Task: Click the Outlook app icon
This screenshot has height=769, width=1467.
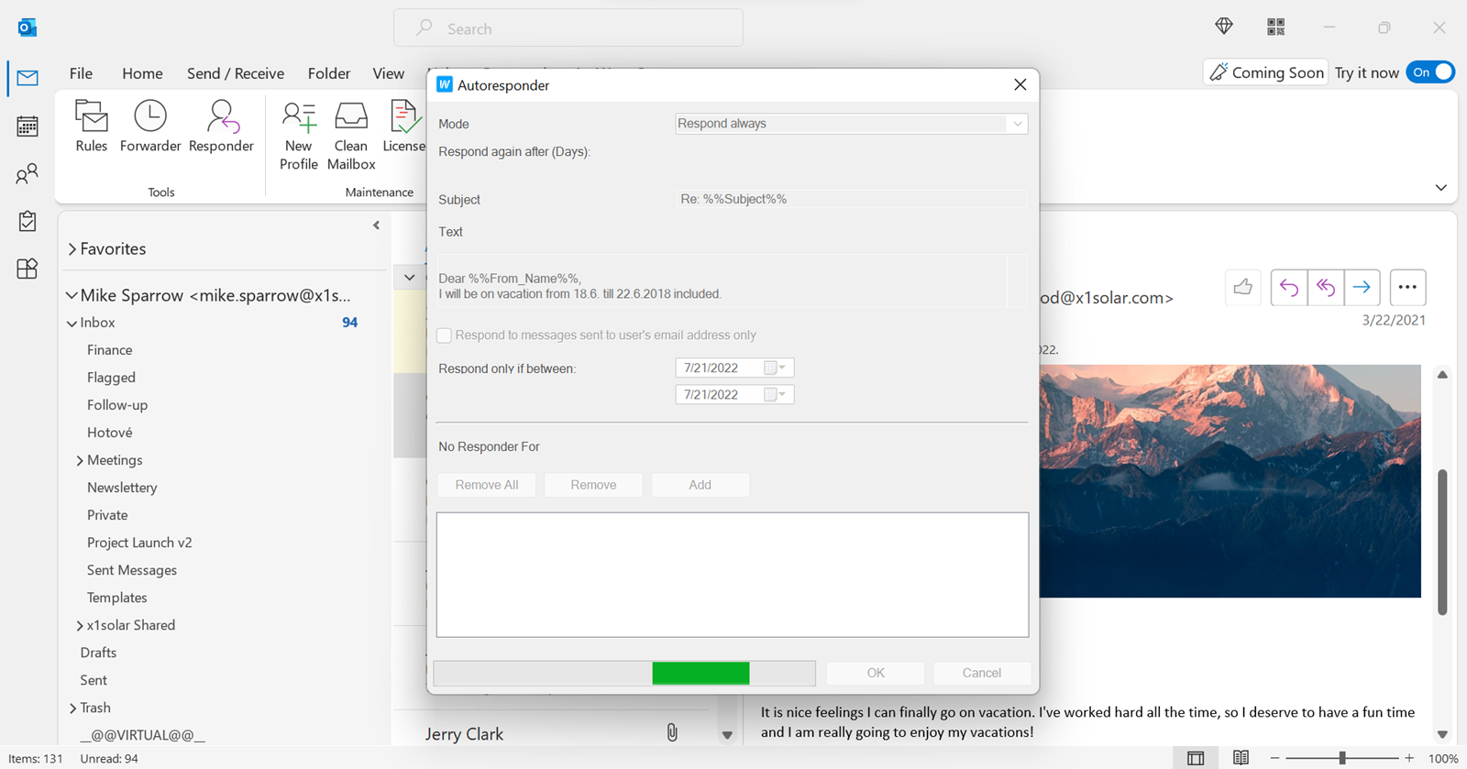Action: (x=28, y=27)
